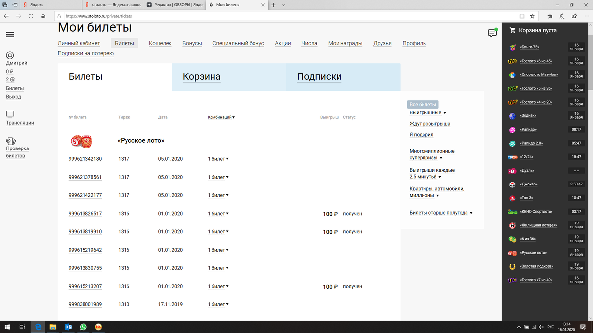Open the Друзья menu item

(x=382, y=43)
